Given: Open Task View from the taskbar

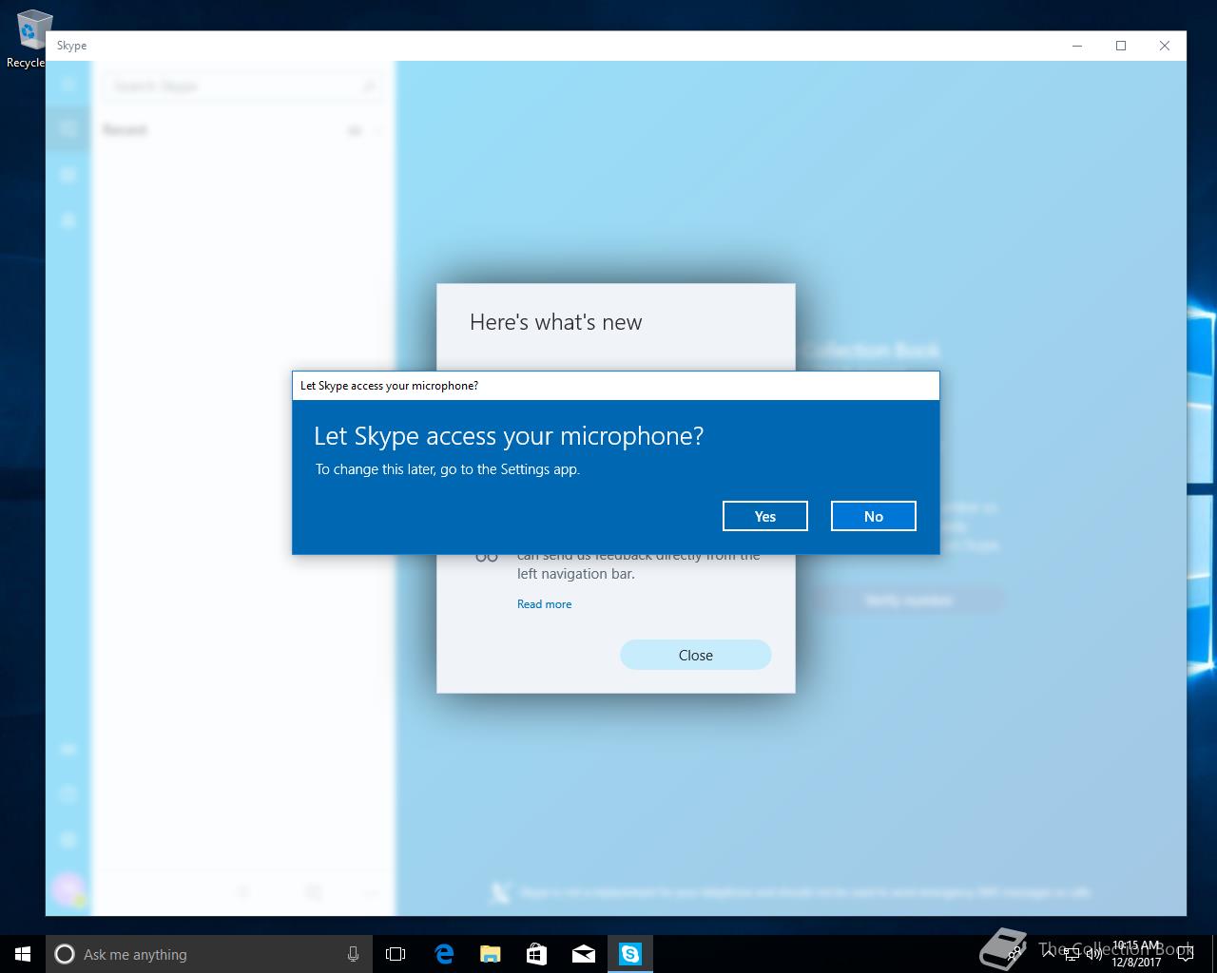Looking at the screenshot, I should click(x=396, y=954).
